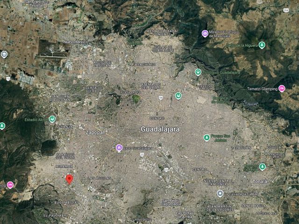Select the Cerro de la Higuera park icon

(x=262, y=45)
